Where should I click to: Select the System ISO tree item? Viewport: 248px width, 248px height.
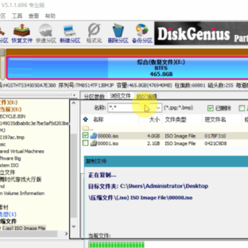coord(10,165)
